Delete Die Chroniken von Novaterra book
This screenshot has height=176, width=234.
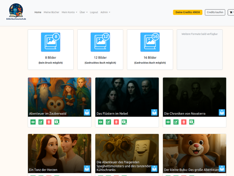(184, 122)
